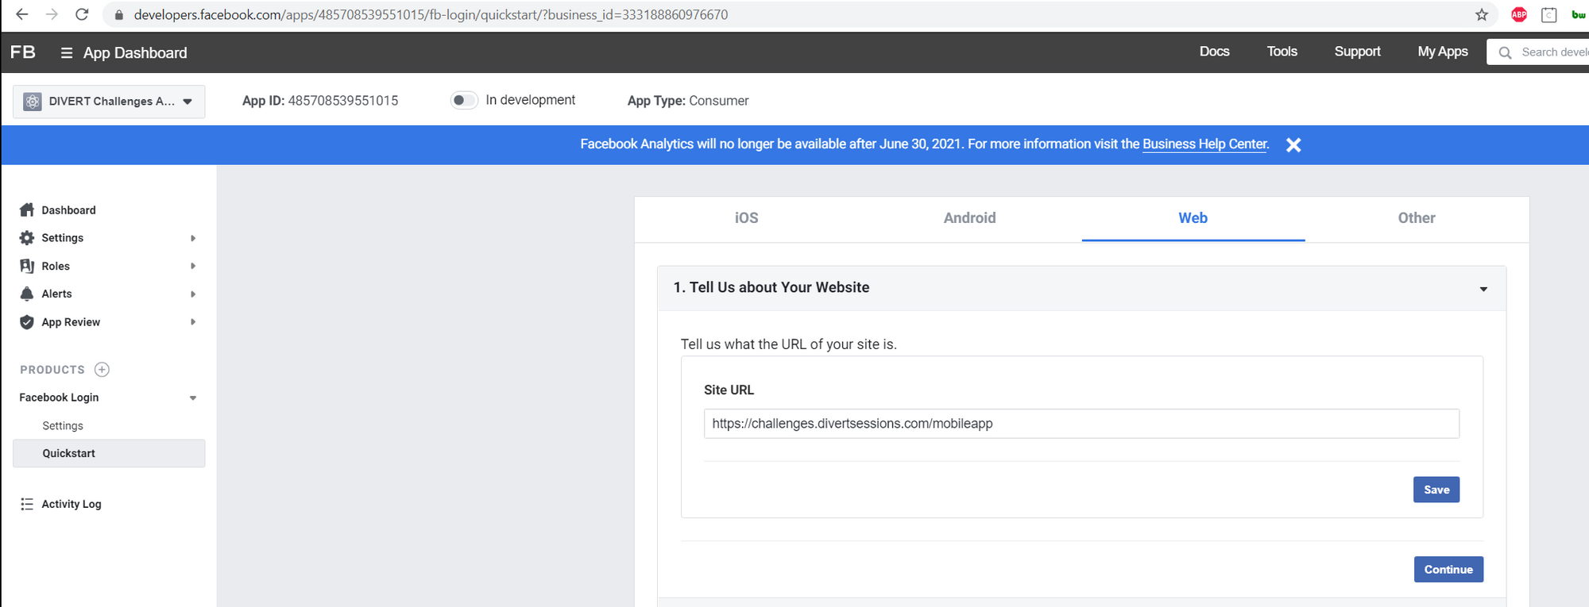Open the hamburger menu beside App Dashboard

click(67, 53)
